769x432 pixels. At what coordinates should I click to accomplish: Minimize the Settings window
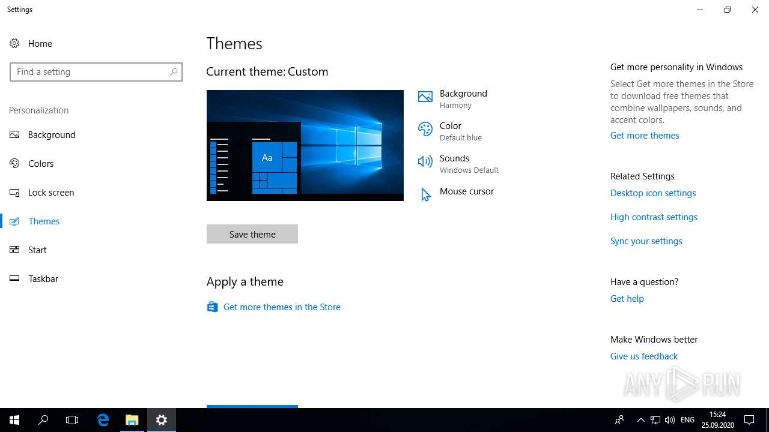tap(700, 10)
